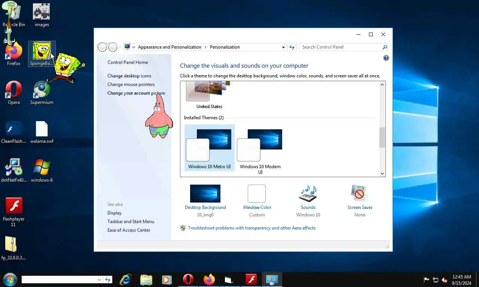
Task: Open the Supermium desktop shortcut
Action: [x=42, y=93]
